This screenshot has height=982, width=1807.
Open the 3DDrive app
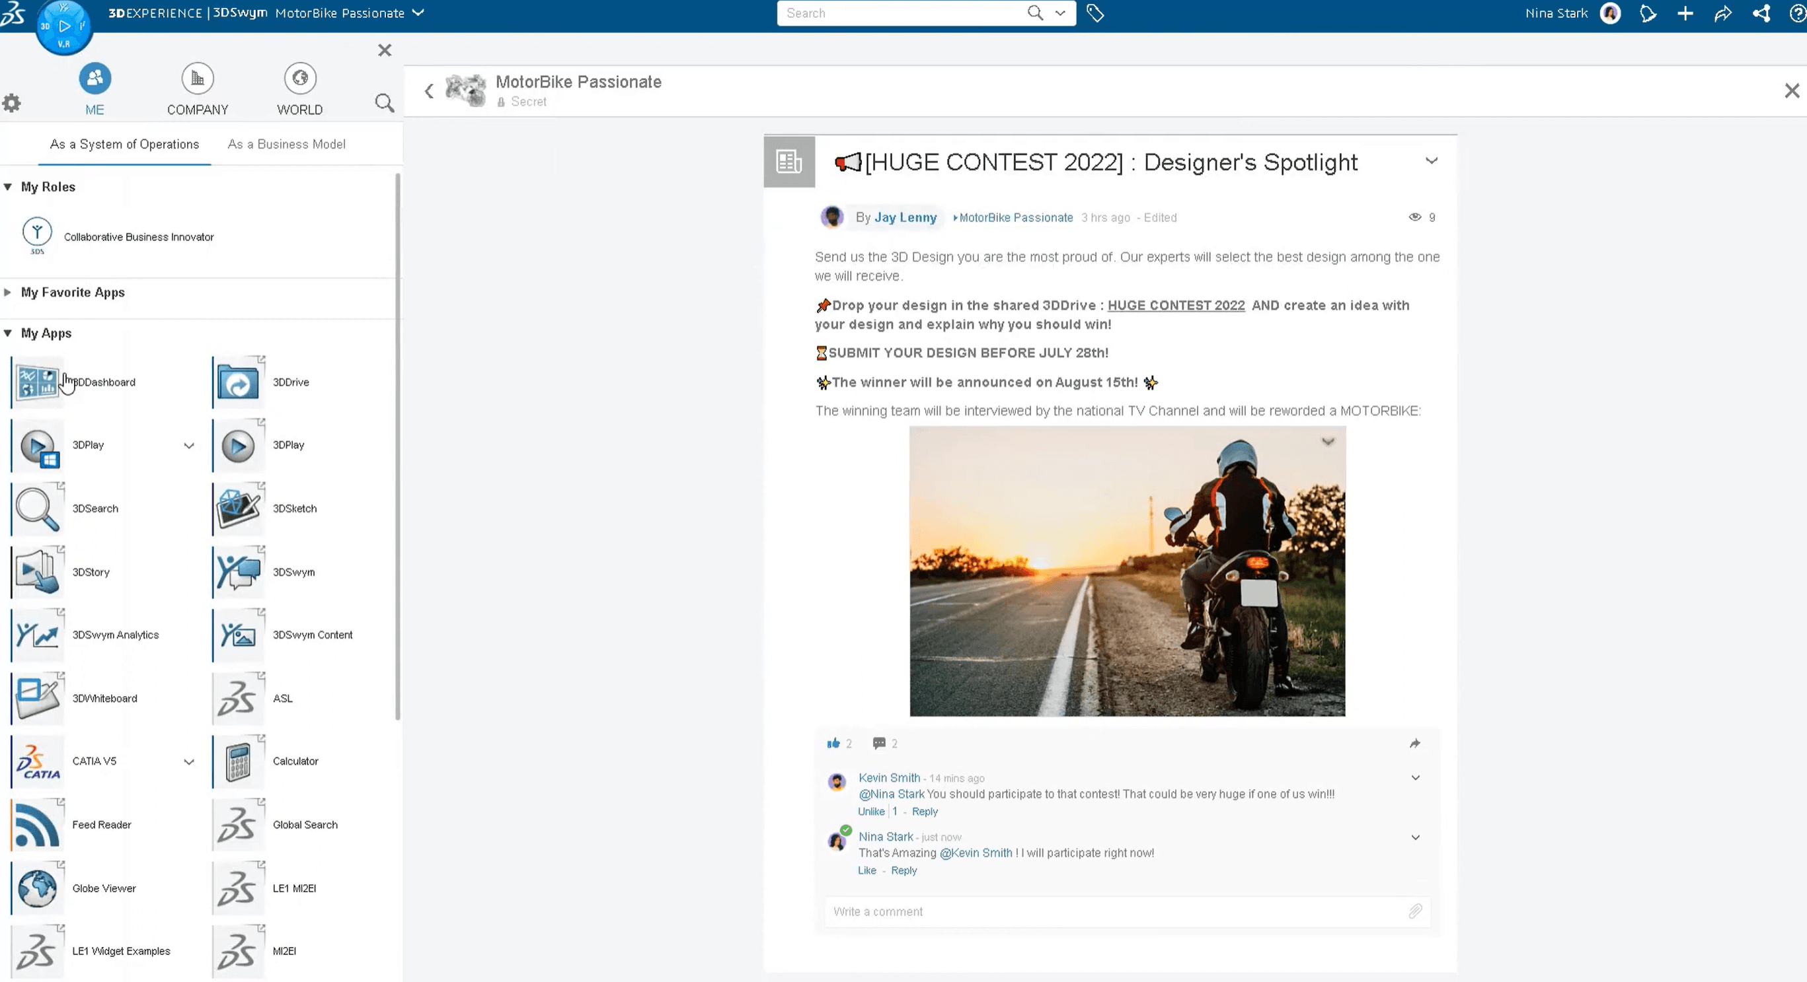(239, 382)
